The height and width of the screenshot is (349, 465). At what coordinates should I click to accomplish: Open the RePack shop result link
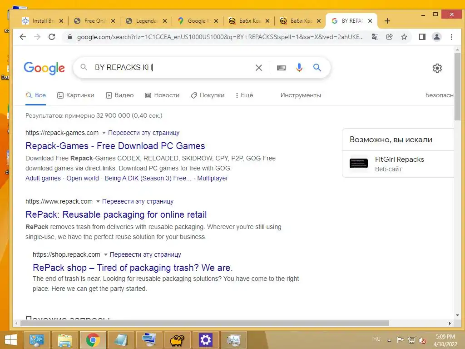(133, 268)
